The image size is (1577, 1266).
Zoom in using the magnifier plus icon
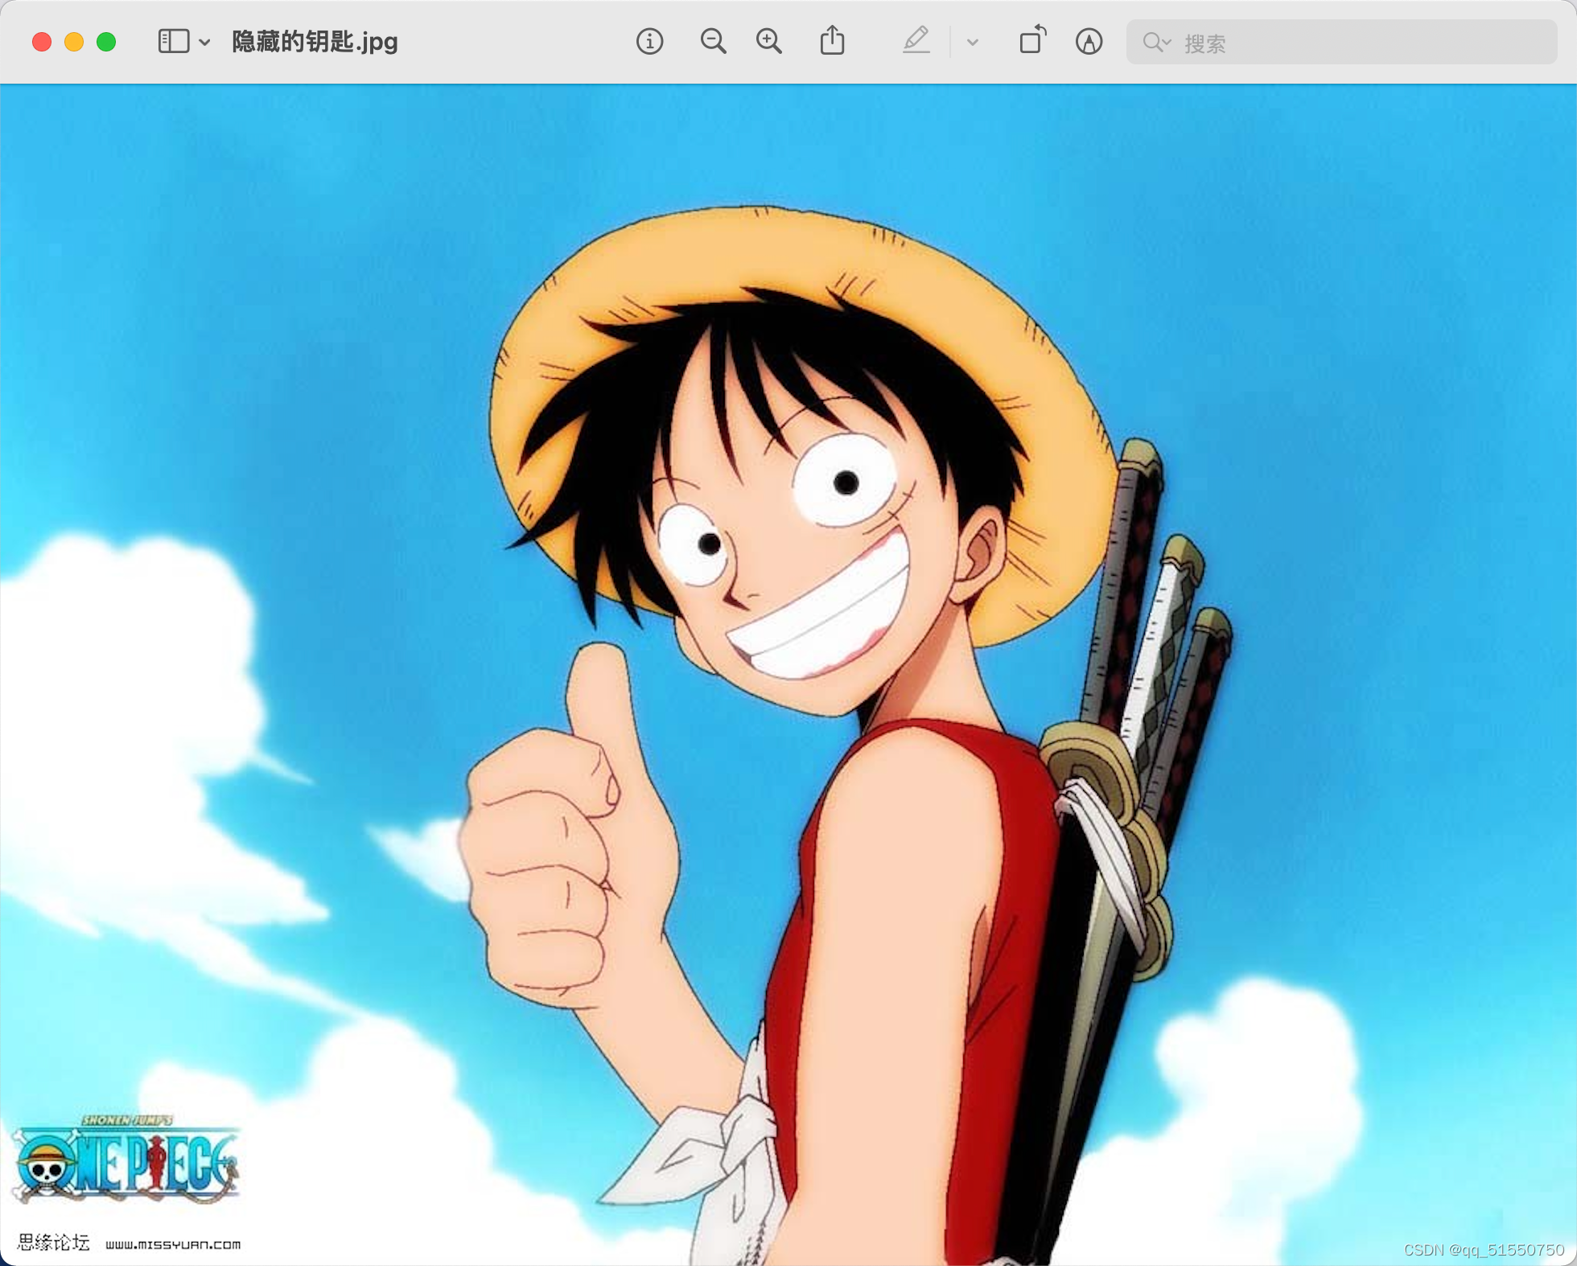[x=769, y=41]
